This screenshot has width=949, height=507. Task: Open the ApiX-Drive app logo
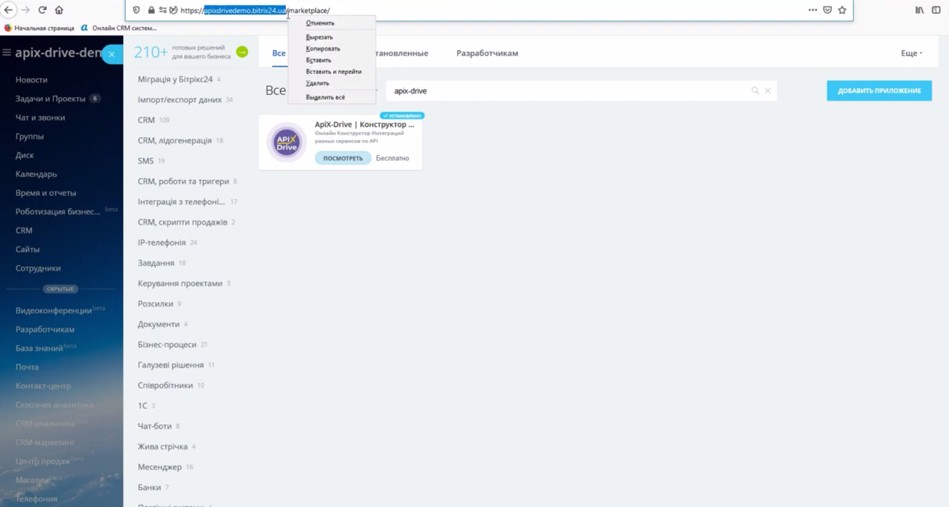(287, 142)
